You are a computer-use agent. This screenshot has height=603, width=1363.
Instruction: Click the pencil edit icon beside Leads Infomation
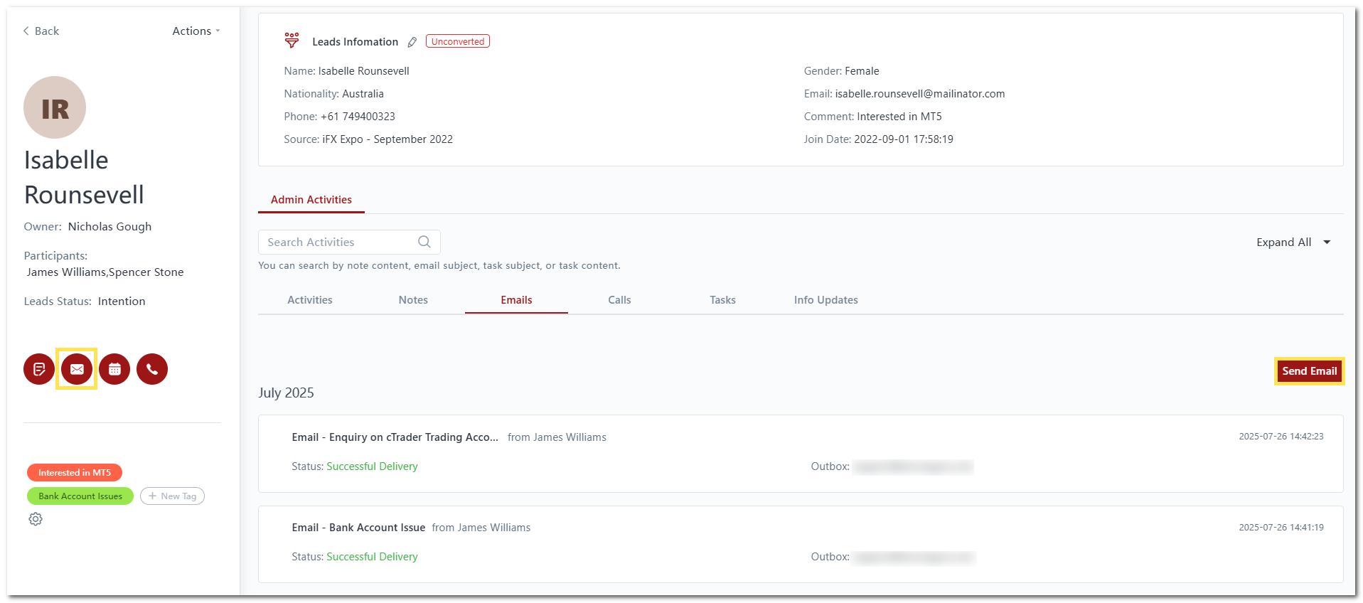click(x=412, y=42)
